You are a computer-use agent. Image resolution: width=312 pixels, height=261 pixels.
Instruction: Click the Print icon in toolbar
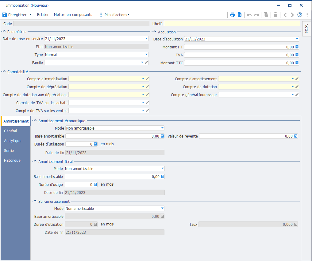coord(232,15)
